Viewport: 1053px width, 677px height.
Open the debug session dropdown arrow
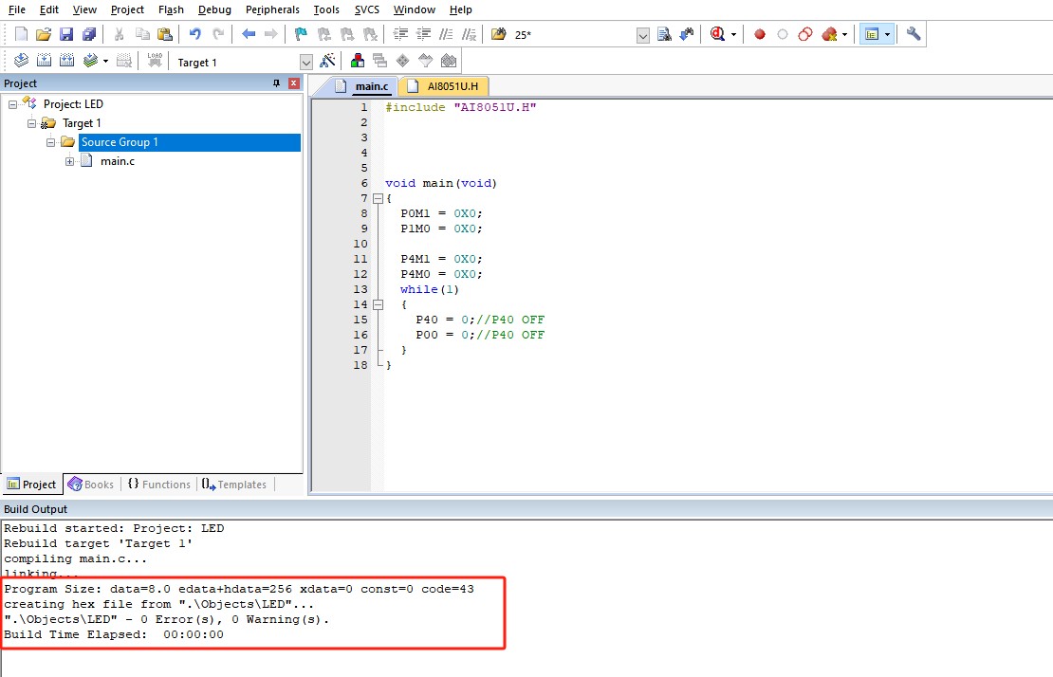(x=733, y=34)
